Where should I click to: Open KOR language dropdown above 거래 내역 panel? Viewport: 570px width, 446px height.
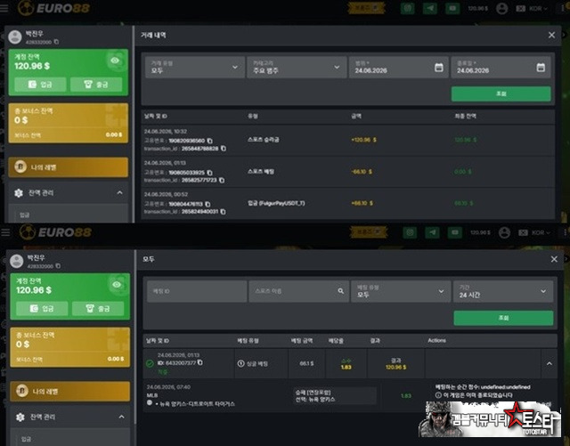click(x=533, y=8)
